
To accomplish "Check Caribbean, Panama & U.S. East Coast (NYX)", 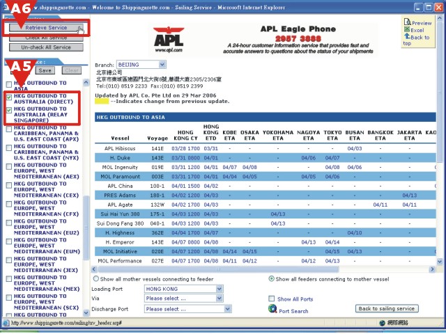I will (9, 148).
